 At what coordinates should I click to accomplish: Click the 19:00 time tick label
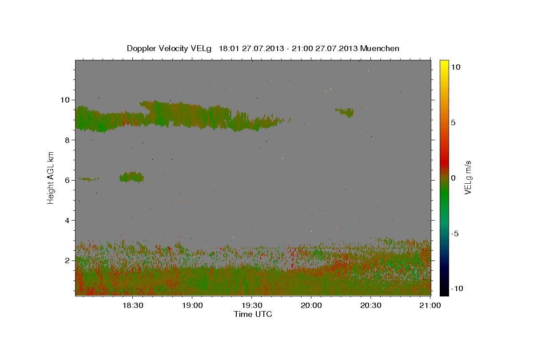tap(192, 306)
